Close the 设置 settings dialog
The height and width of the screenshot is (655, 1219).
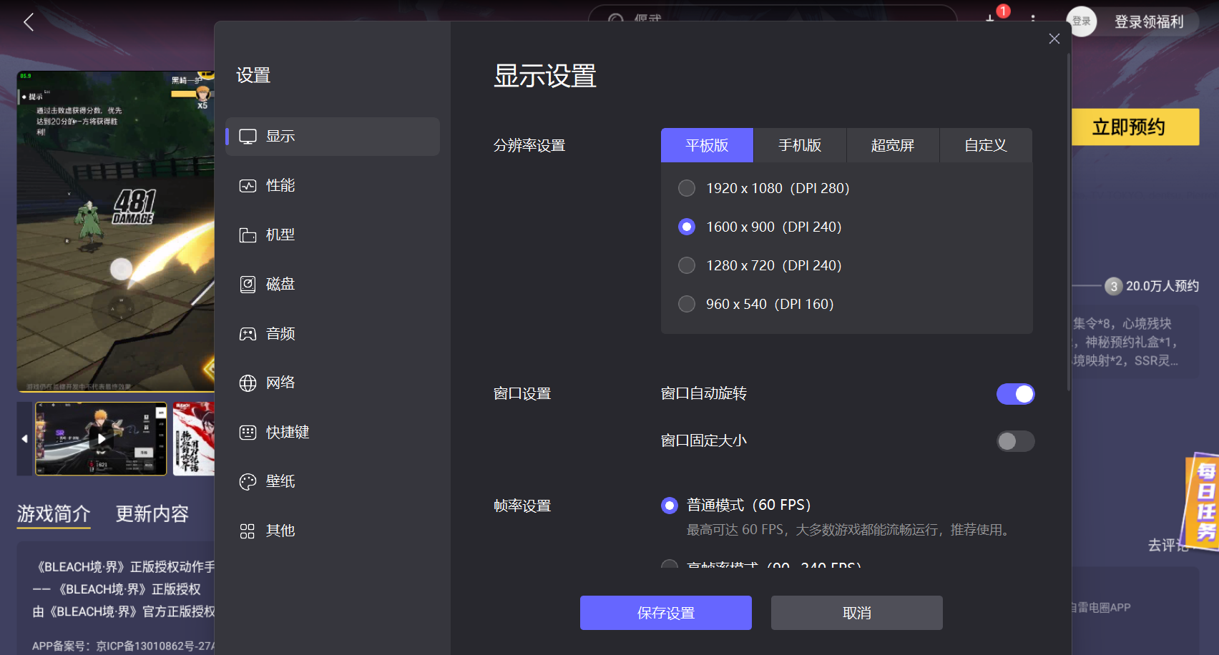tap(1054, 39)
